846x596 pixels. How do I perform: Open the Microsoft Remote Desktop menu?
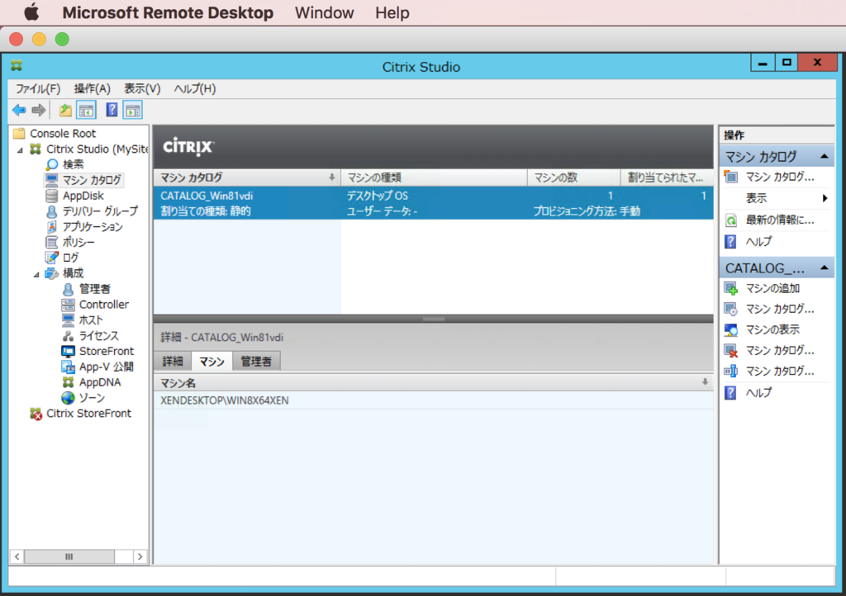pyautogui.click(x=168, y=12)
